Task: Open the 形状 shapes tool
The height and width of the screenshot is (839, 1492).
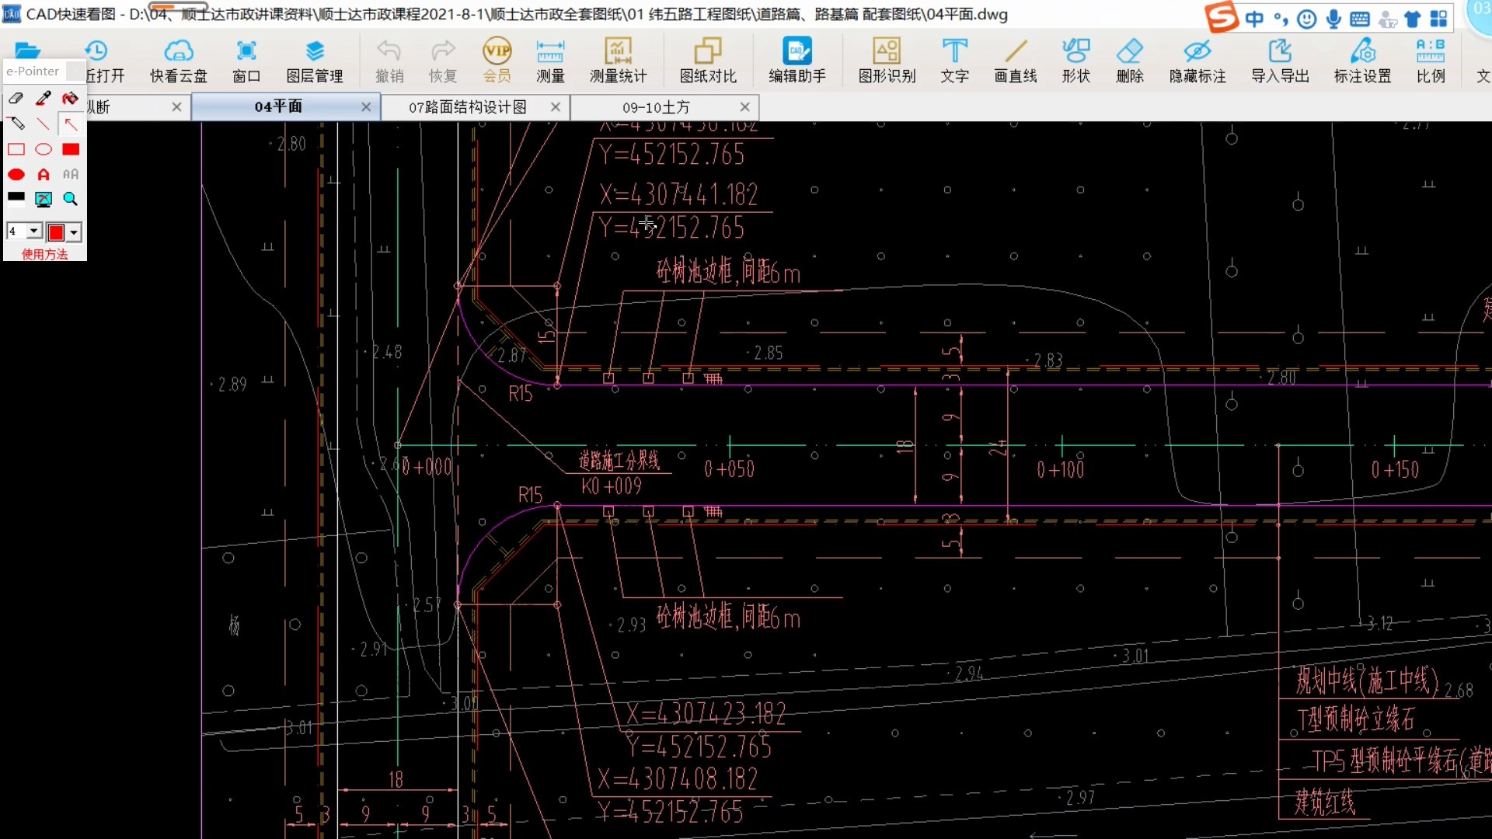Action: (1076, 61)
